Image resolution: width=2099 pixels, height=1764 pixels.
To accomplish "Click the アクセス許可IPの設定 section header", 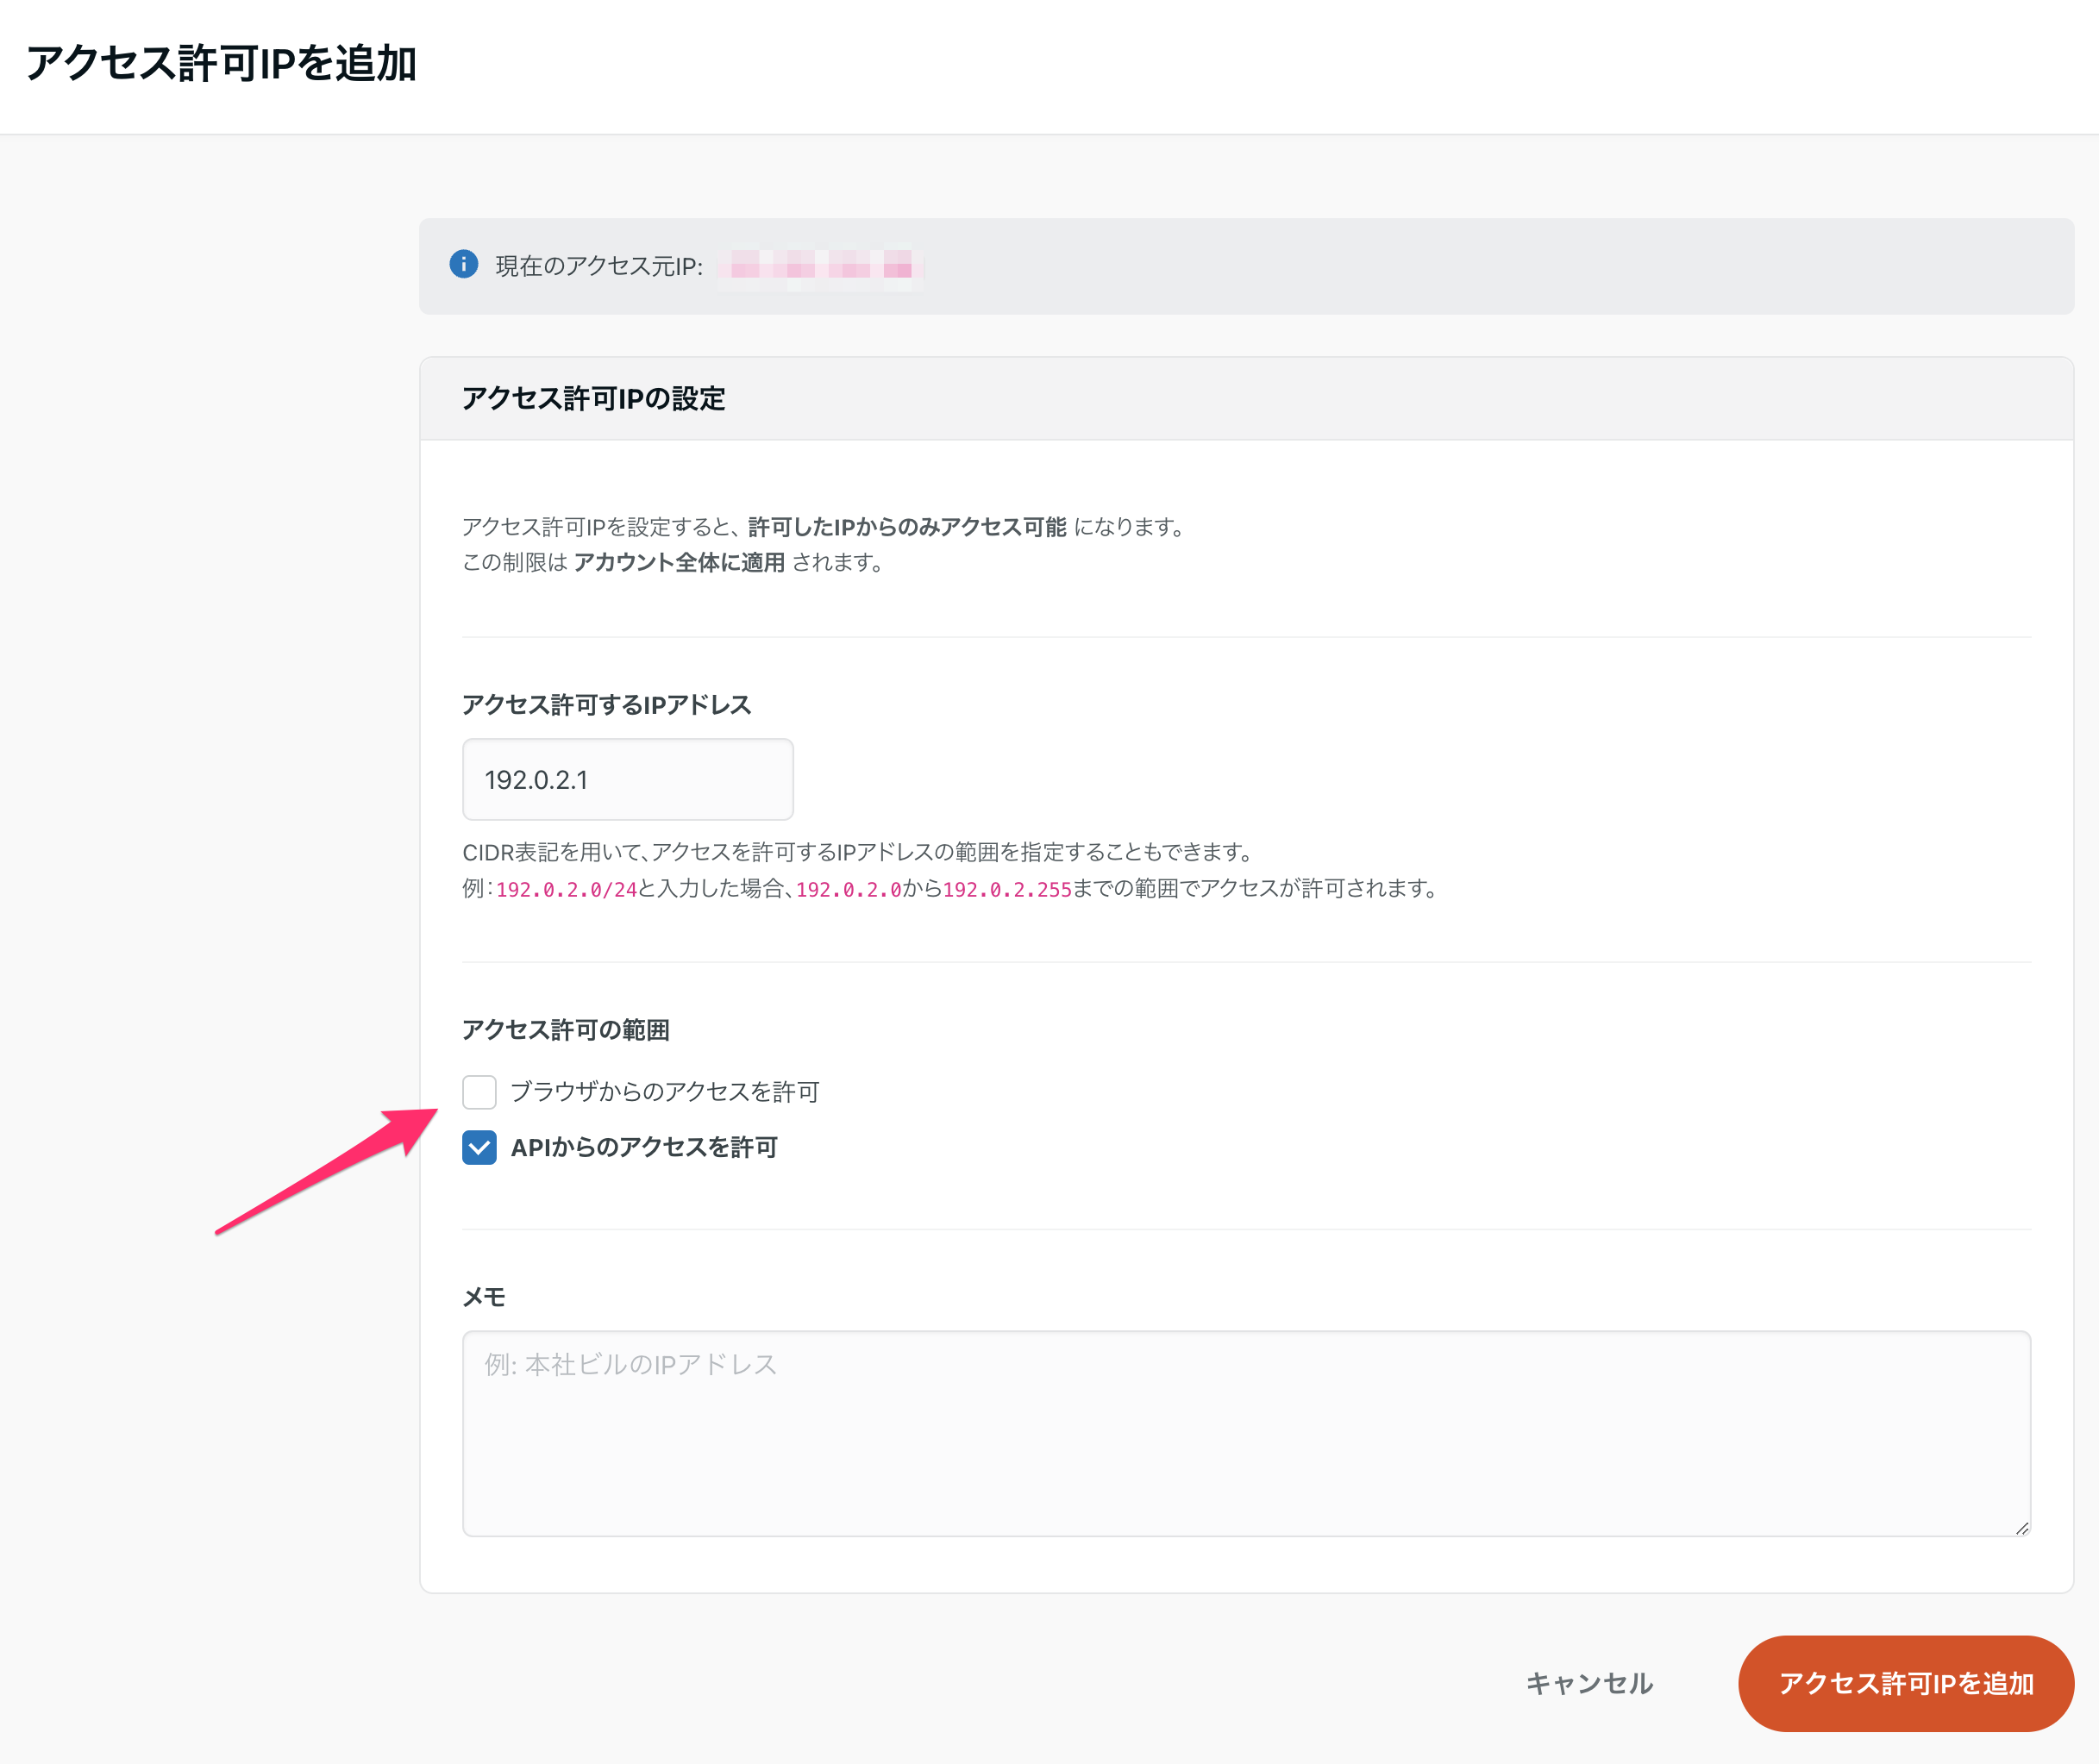I will (x=593, y=399).
